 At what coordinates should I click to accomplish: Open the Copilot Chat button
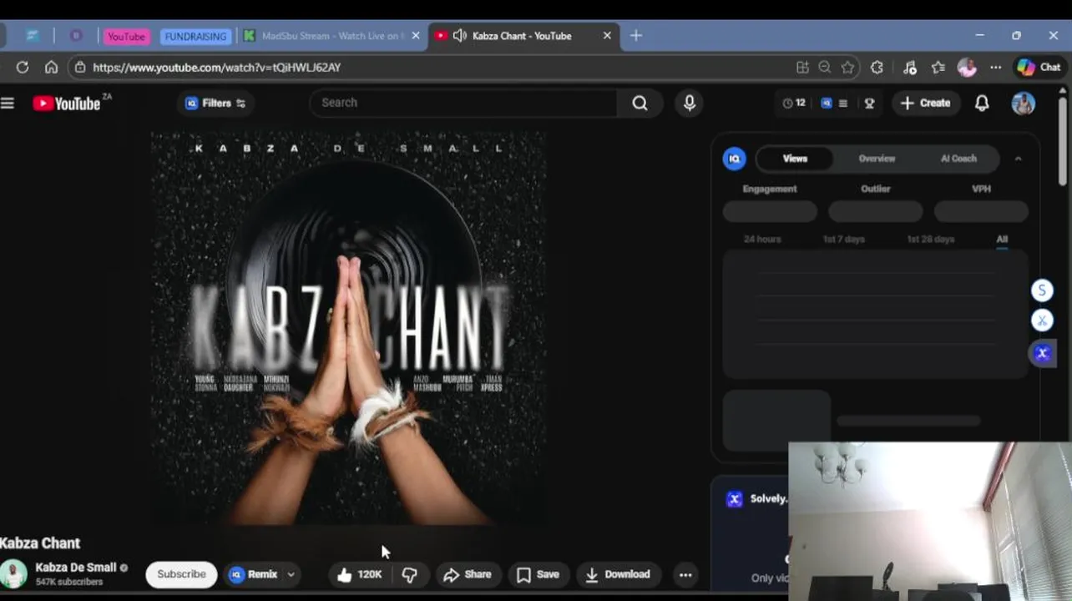(1039, 67)
